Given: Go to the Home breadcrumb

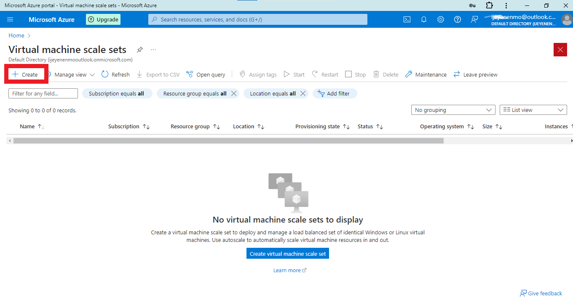Looking at the screenshot, I should 16,35.
